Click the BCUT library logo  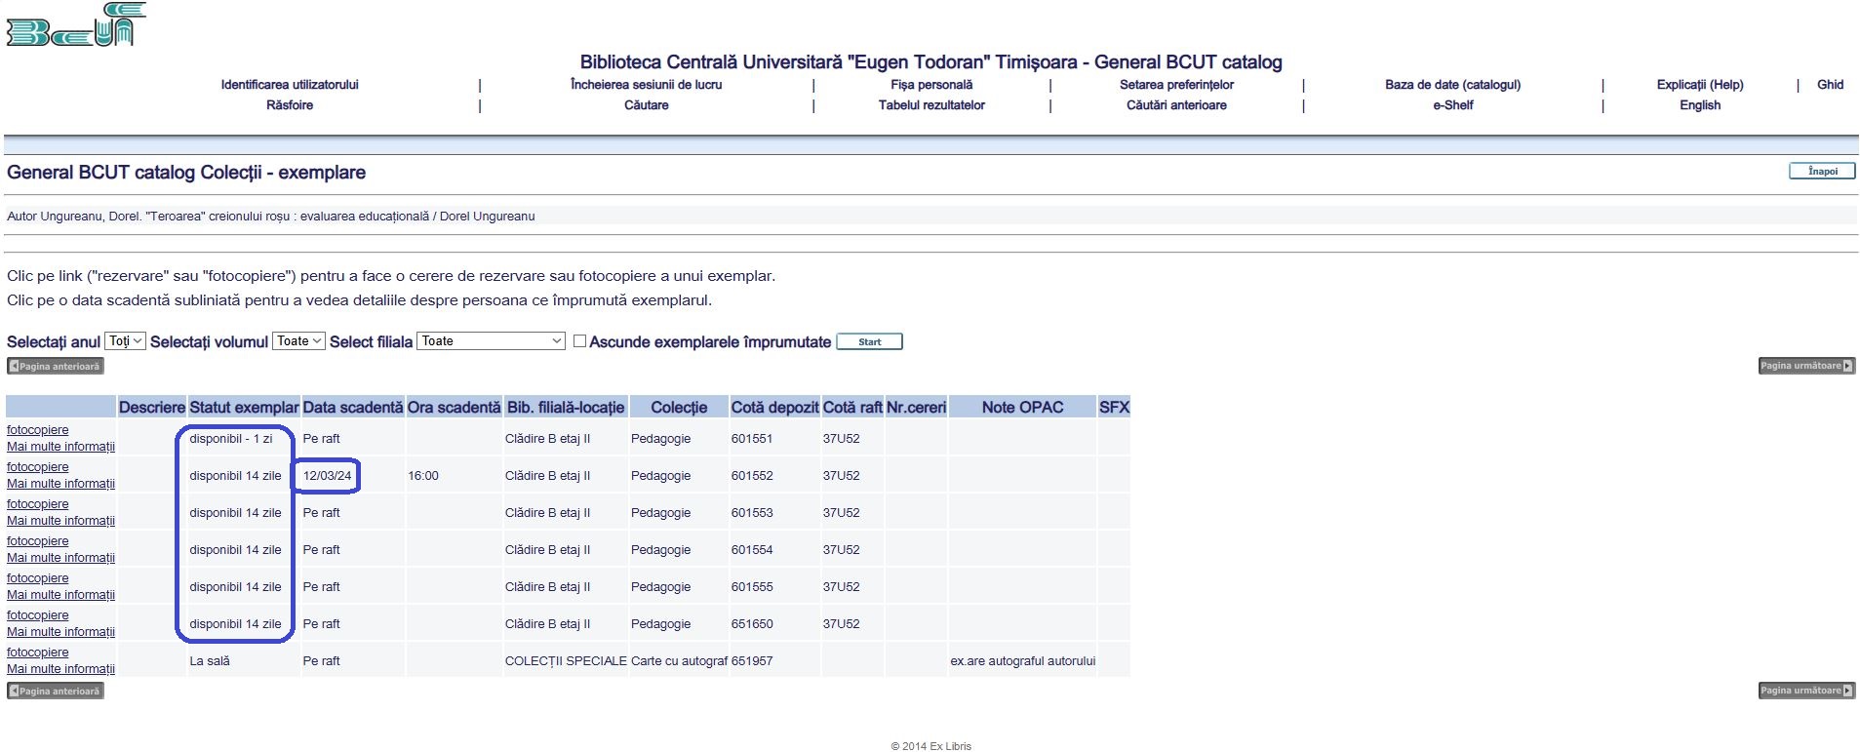pyautogui.click(x=76, y=24)
